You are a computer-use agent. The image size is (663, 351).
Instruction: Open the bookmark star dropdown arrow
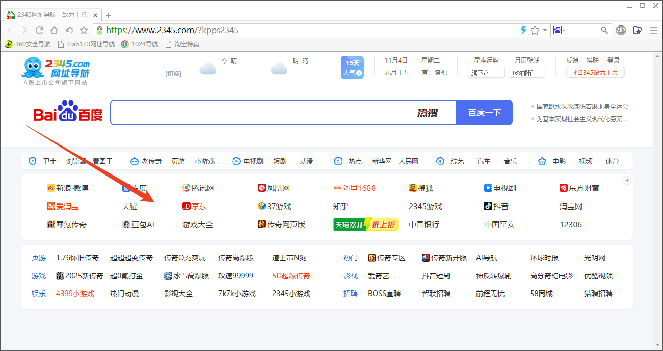click(x=545, y=31)
